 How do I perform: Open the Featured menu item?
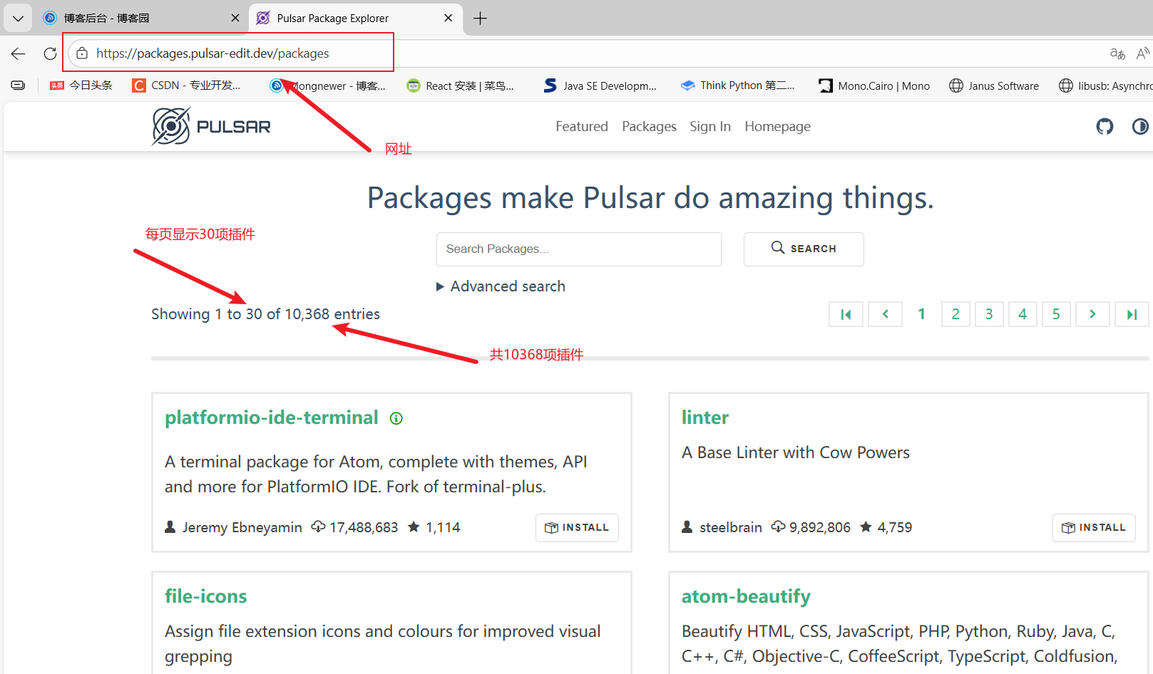tap(582, 126)
